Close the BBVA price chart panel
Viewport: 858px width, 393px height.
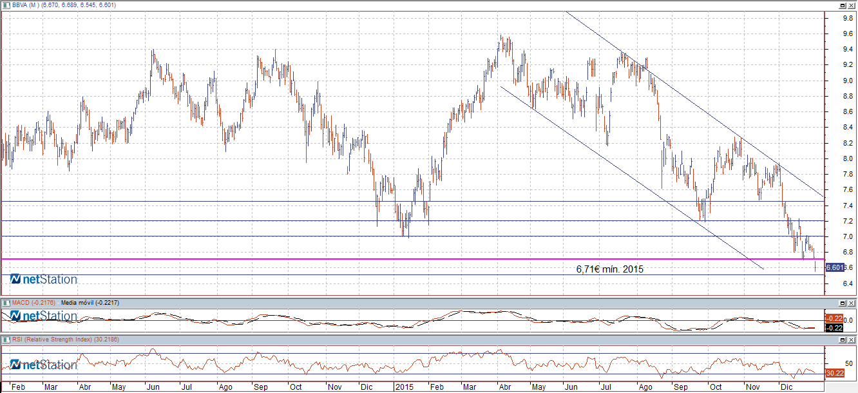(851, 5)
